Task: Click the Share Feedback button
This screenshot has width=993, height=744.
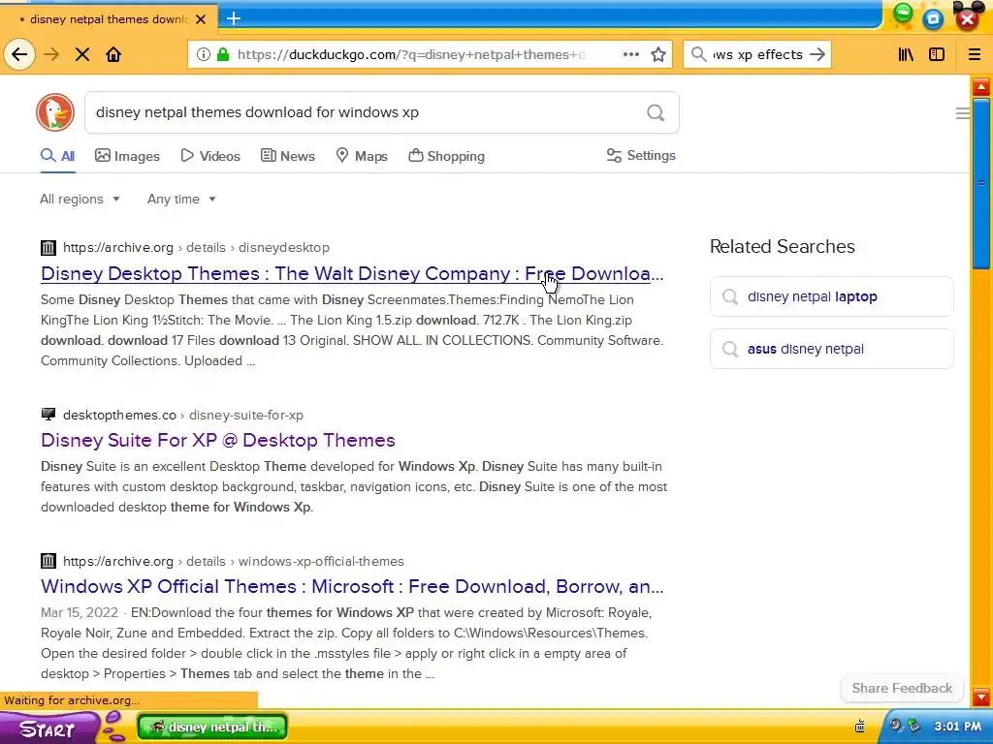Action: pos(902,688)
